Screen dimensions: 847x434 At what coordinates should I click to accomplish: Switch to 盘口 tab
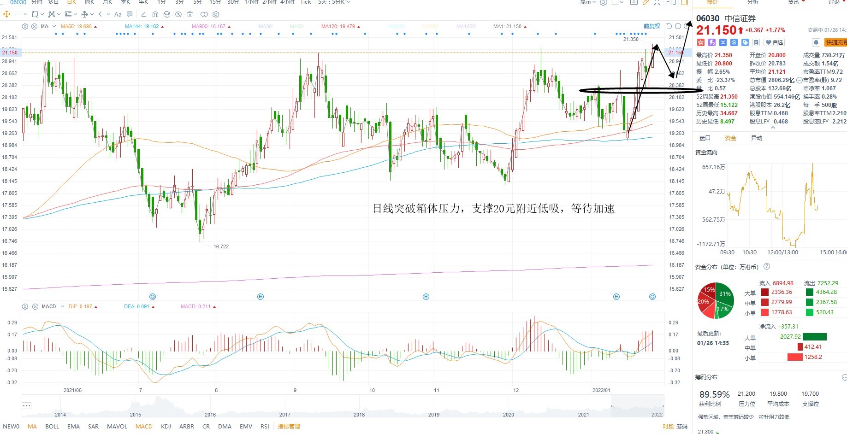[705, 138]
